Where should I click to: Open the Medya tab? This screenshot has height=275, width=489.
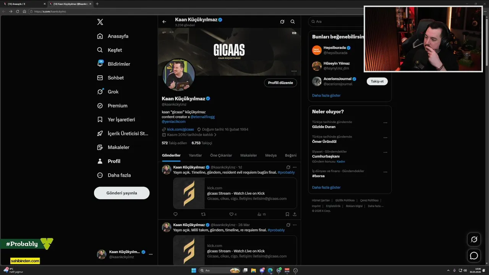point(271,155)
